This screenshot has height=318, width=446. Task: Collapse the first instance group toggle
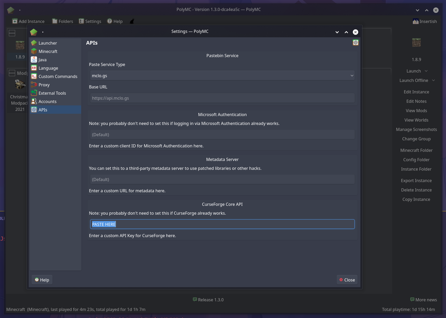[x=12, y=33]
